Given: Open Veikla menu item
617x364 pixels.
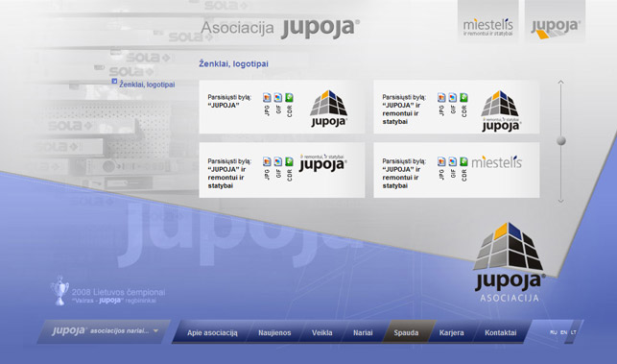Looking at the screenshot, I should click(x=321, y=333).
